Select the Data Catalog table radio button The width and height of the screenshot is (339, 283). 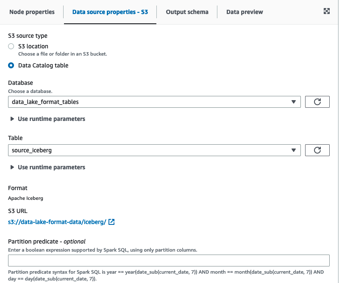coord(11,66)
